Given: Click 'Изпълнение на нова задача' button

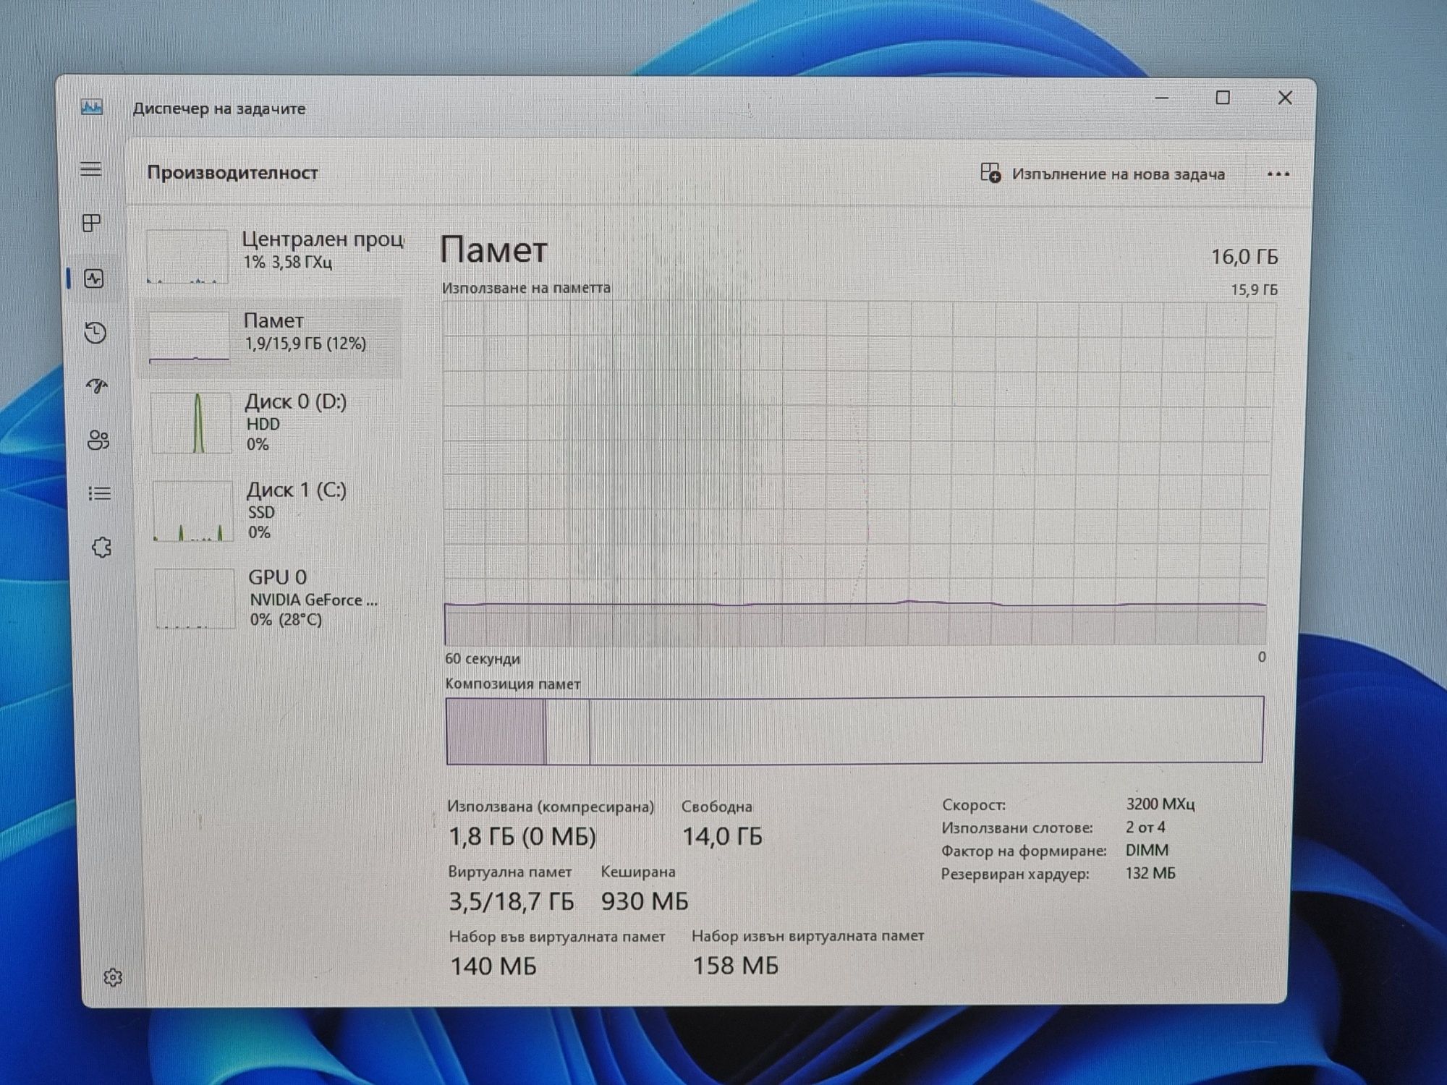Looking at the screenshot, I should 1103,174.
